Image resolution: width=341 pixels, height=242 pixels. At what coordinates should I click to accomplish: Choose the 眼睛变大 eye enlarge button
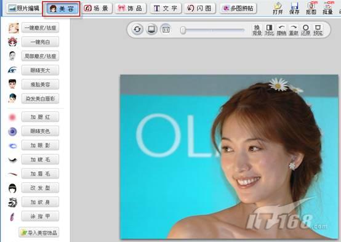[40, 70]
